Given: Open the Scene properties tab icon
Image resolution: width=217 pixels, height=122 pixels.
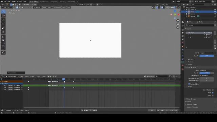Looking at the screenshot, I should [x=182, y=39].
